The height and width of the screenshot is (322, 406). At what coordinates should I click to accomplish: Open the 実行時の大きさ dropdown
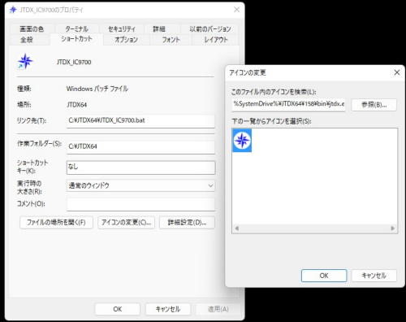click(140, 185)
